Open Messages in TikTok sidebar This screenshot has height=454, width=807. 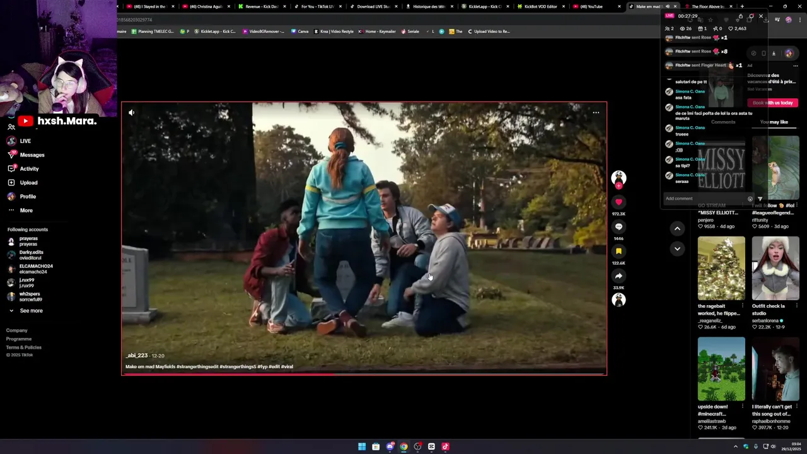tap(26, 154)
